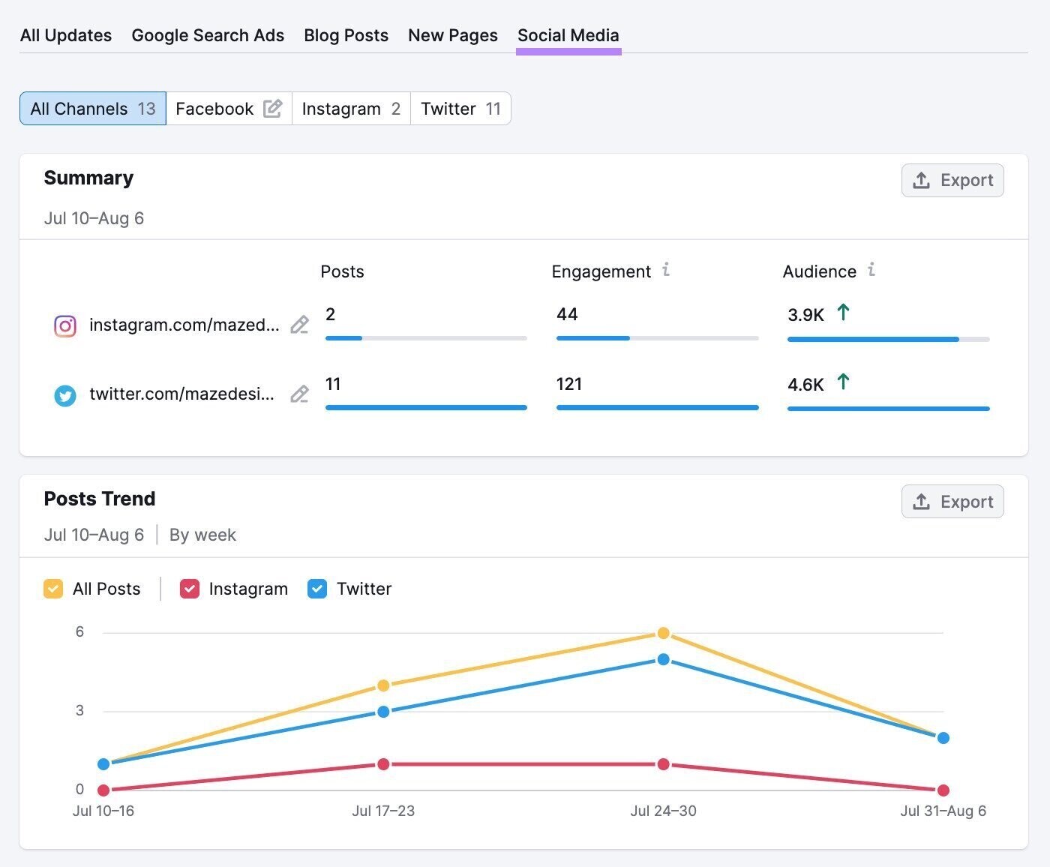
Task: Open the instagram.com/mazed... profile link
Action: click(x=184, y=325)
